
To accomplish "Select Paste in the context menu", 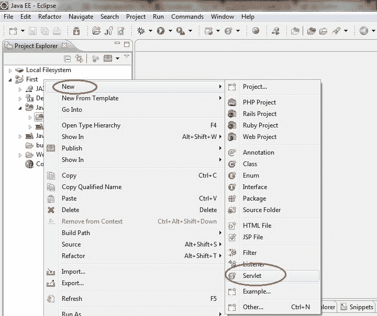I will pyautogui.click(x=135, y=198).
